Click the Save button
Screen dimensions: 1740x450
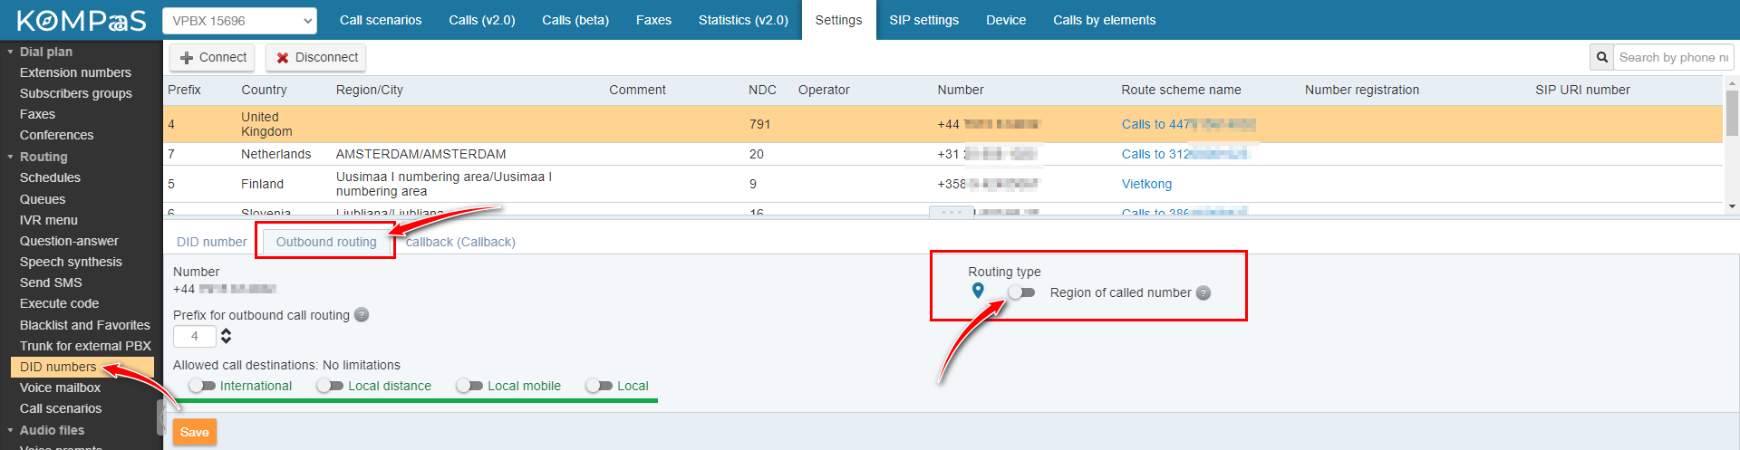[195, 432]
